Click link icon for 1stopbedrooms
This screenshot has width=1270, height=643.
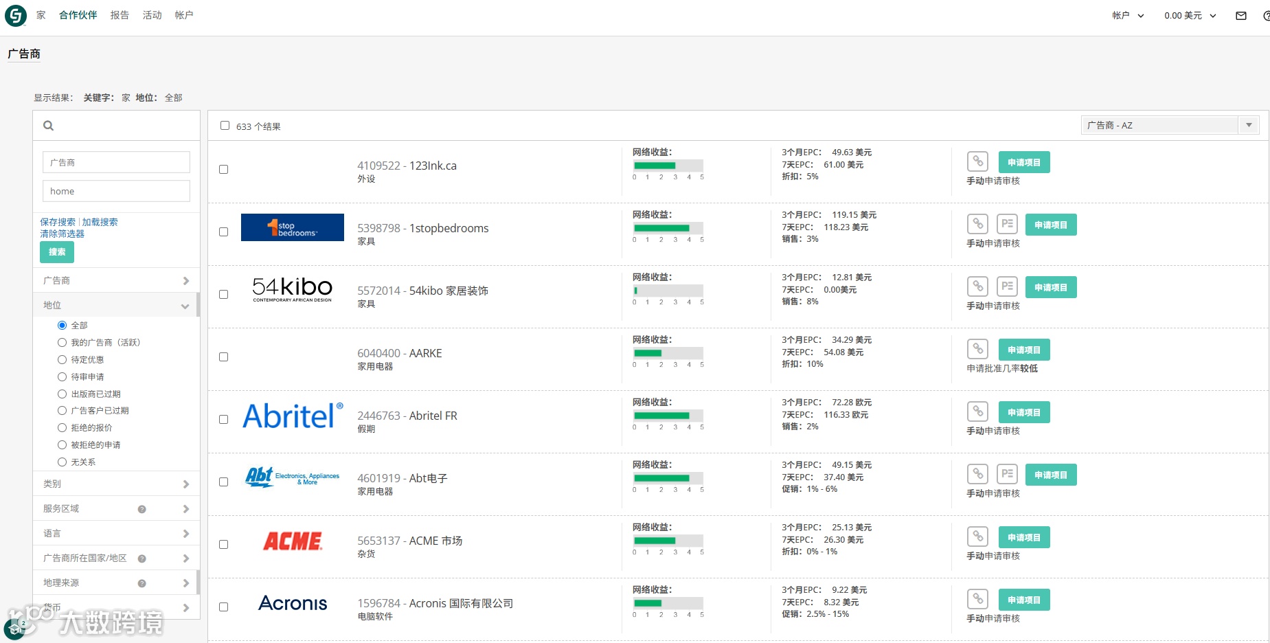point(978,225)
